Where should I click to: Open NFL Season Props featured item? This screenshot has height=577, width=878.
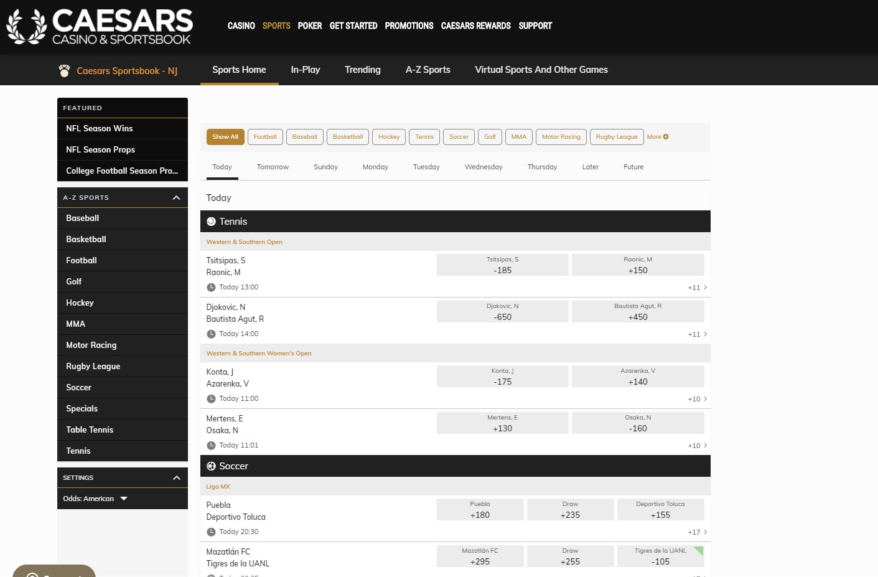click(123, 149)
